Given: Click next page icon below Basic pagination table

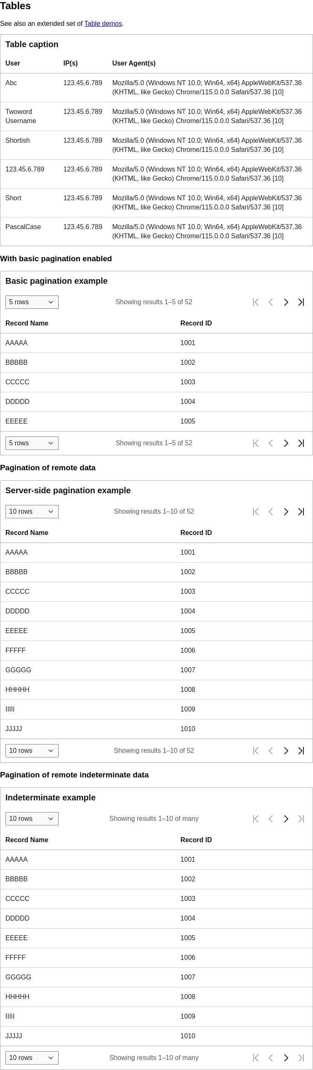Looking at the screenshot, I should click(x=286, y=443).
